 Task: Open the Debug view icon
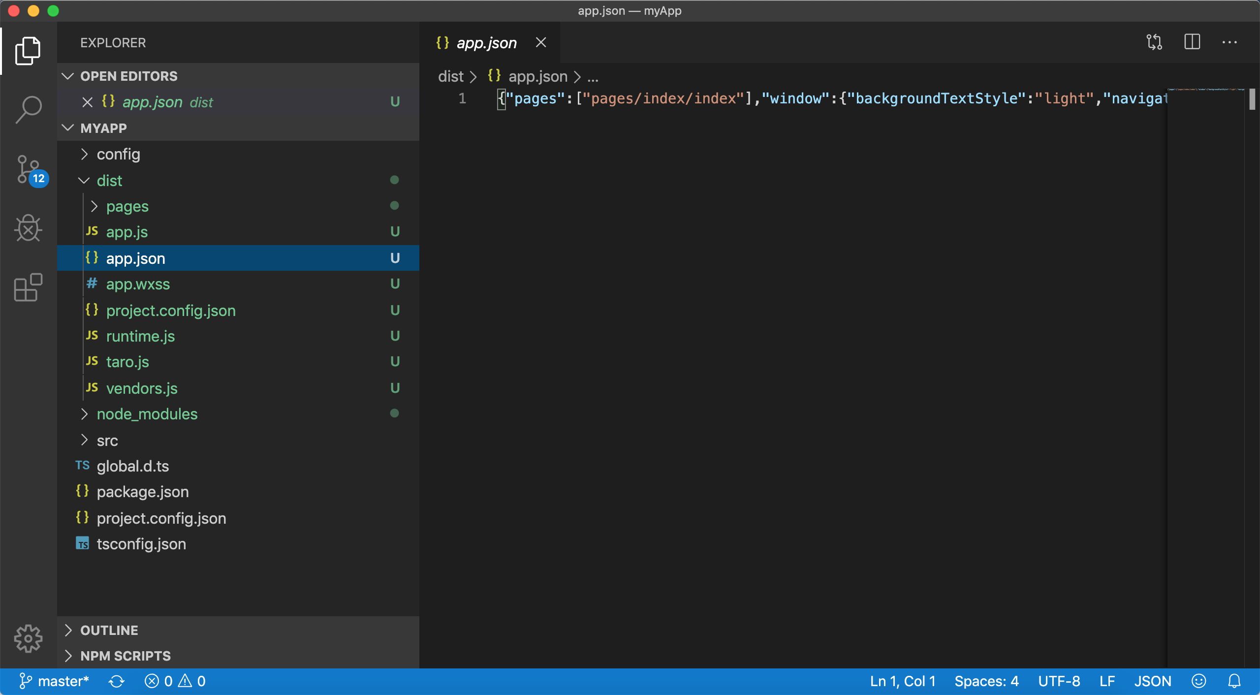tap(28, 228)
